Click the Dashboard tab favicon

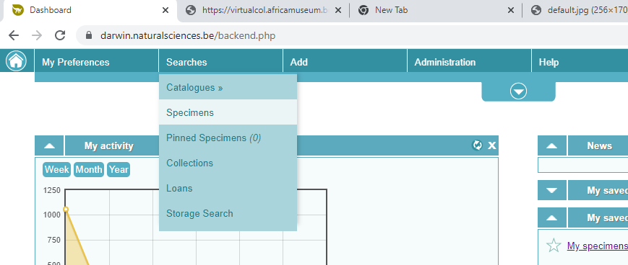click(18, 10)
